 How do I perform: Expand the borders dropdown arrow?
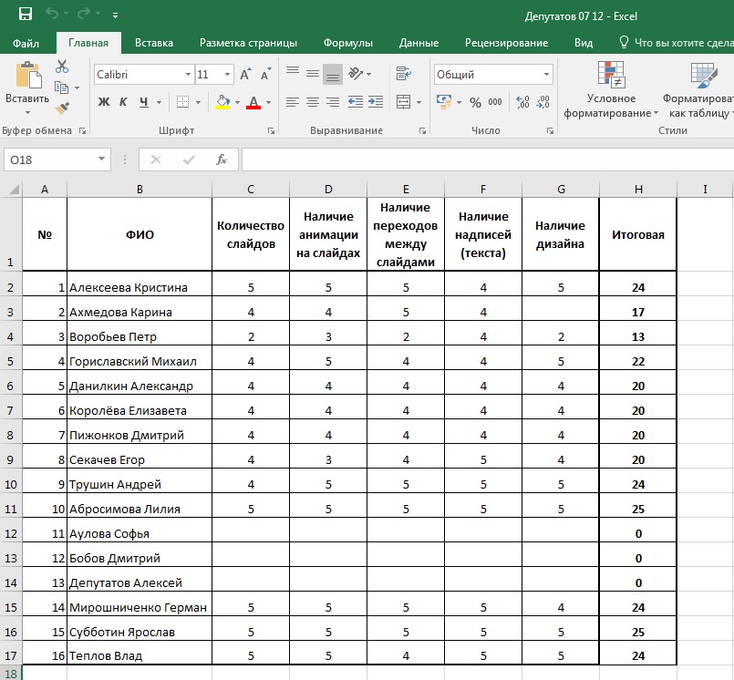[x=199, y=102]
